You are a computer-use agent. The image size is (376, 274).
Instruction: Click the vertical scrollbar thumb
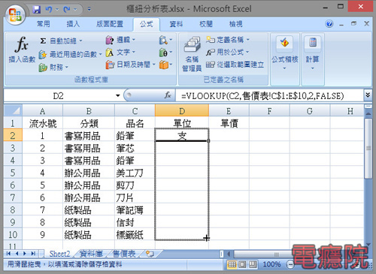368,149
